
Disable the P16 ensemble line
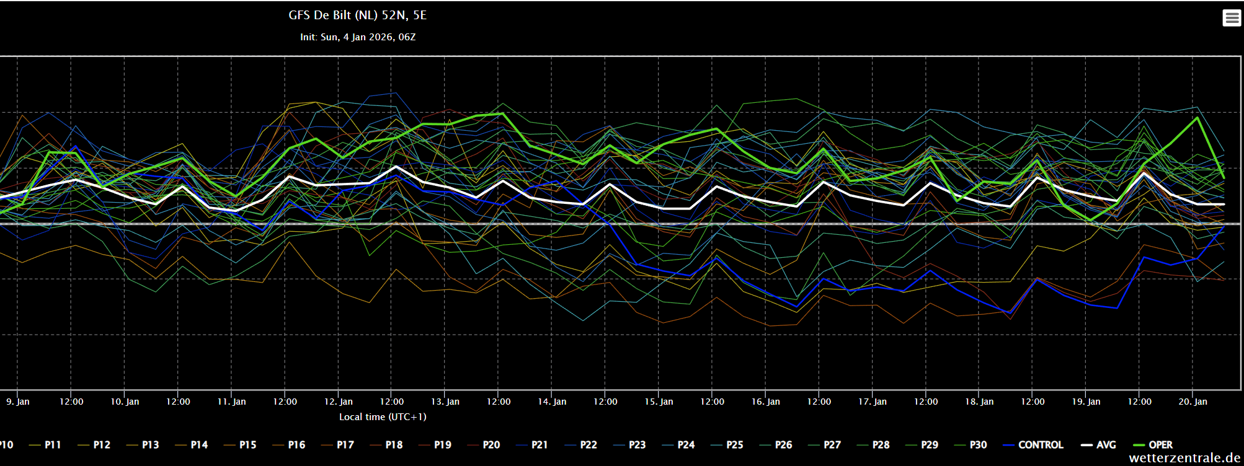(x=288, y=445)
